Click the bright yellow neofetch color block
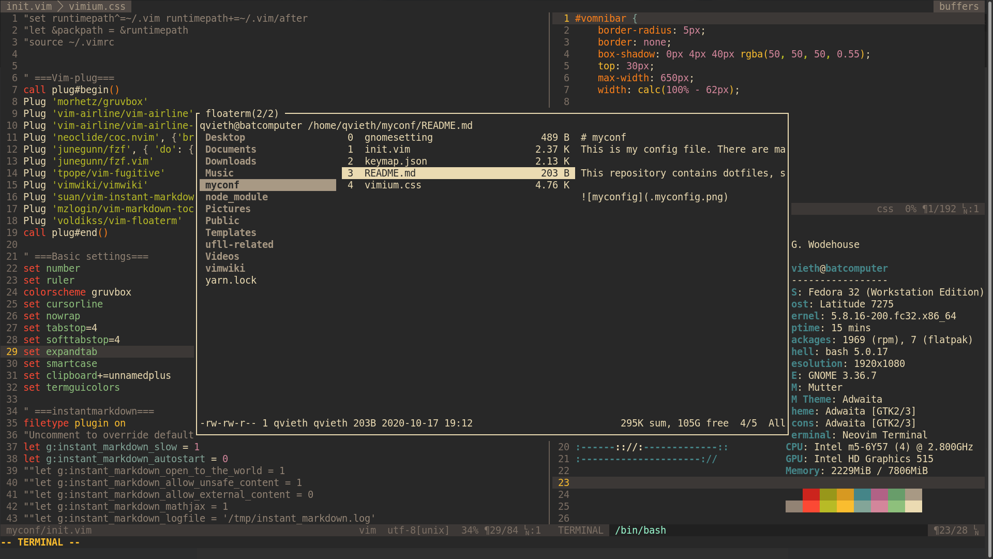993x559 pixels. click(x=845, y=506)
